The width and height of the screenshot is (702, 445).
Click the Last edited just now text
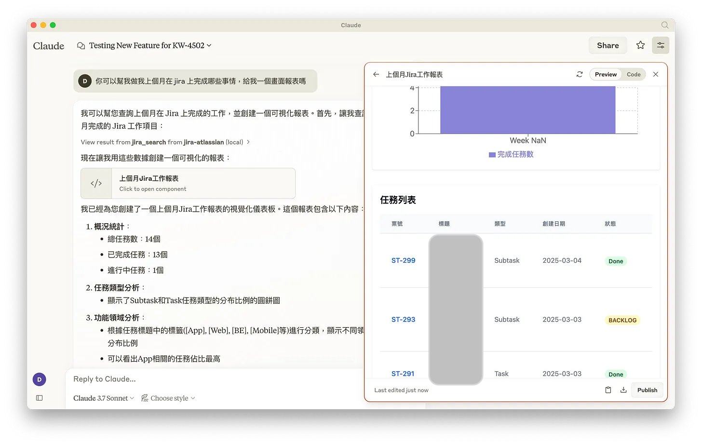coord(401,390)
